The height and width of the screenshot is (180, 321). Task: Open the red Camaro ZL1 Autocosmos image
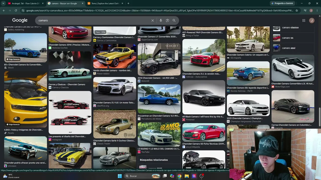click(204, 55)
